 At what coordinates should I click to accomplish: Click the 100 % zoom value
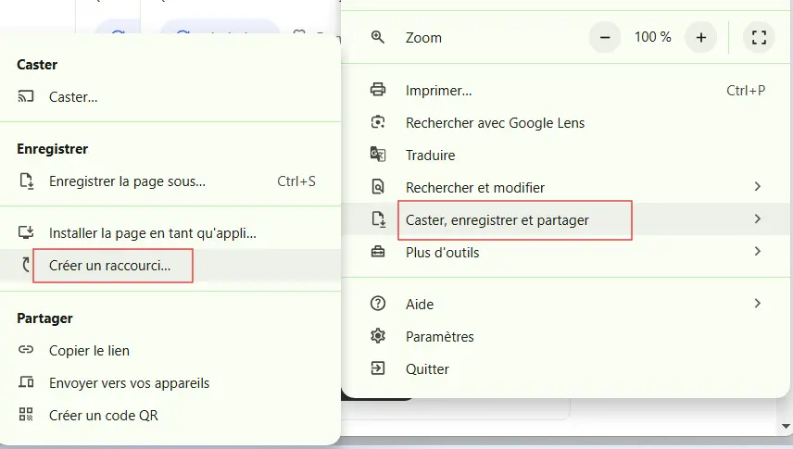[653, 37]
